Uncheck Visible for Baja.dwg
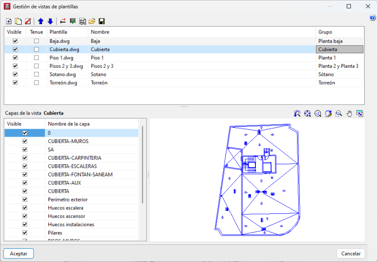Viewport: 378px width, 262px height. pos(15,41)
